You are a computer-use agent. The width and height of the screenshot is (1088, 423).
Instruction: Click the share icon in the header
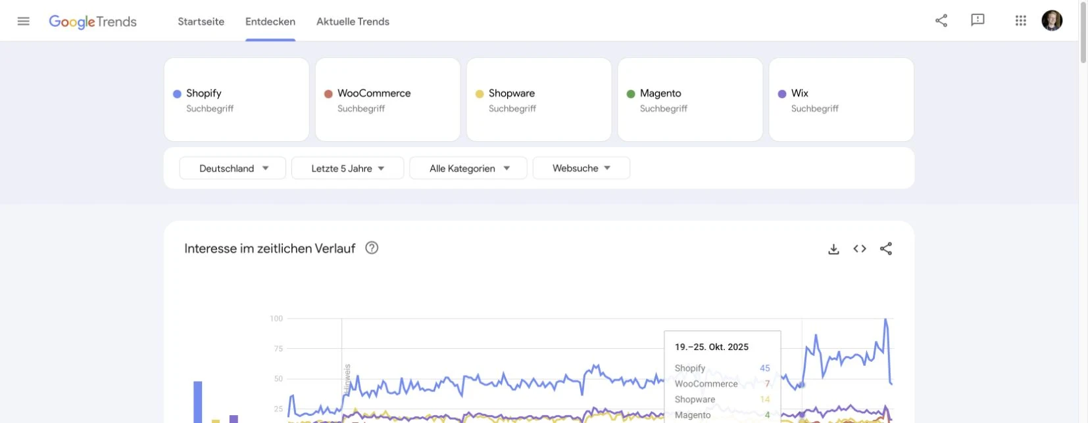point(941,20)
